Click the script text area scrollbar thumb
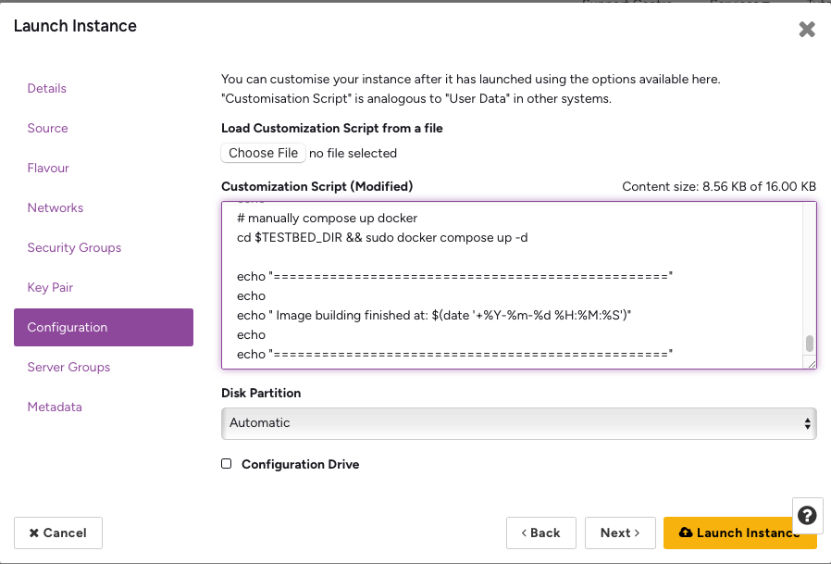This screenshot has height=564, width=831. click(x=810, y=344)
